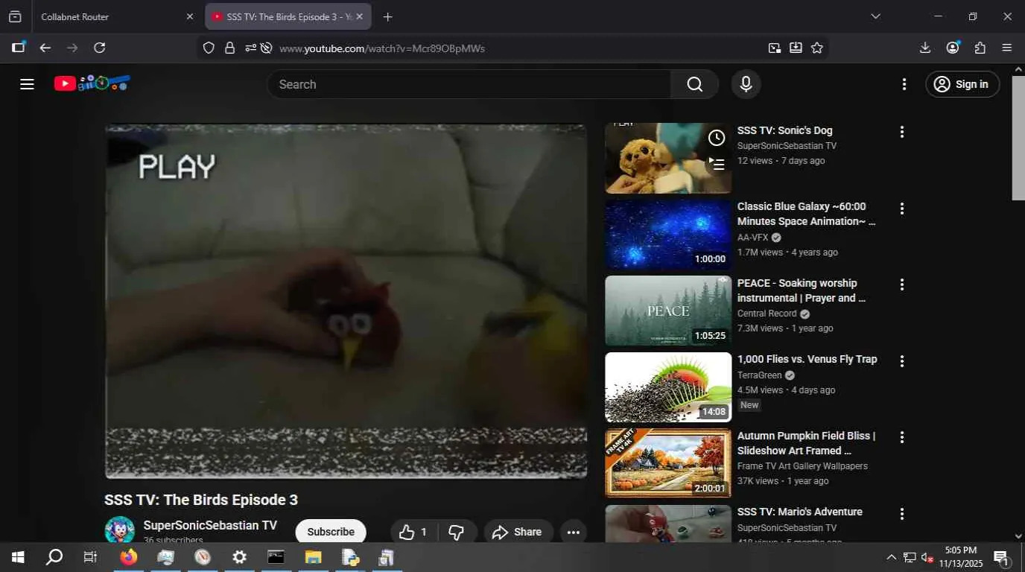Open Firefox from the taskbar

click(129, 557)
